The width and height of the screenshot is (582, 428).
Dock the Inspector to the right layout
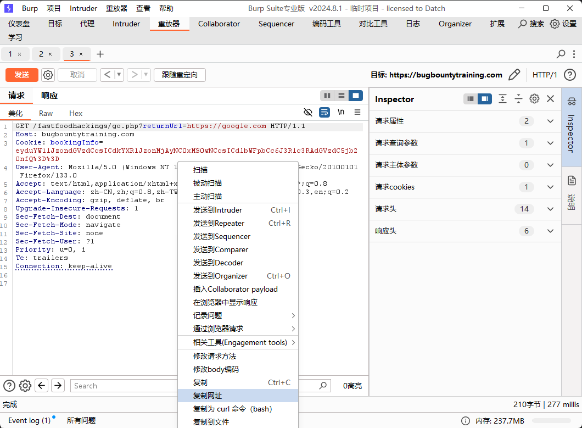[485, 99]
